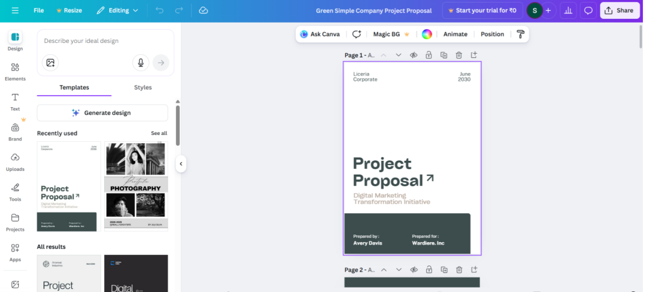Select the Digital Marketing Transformation Initiative subtitle

391,199
